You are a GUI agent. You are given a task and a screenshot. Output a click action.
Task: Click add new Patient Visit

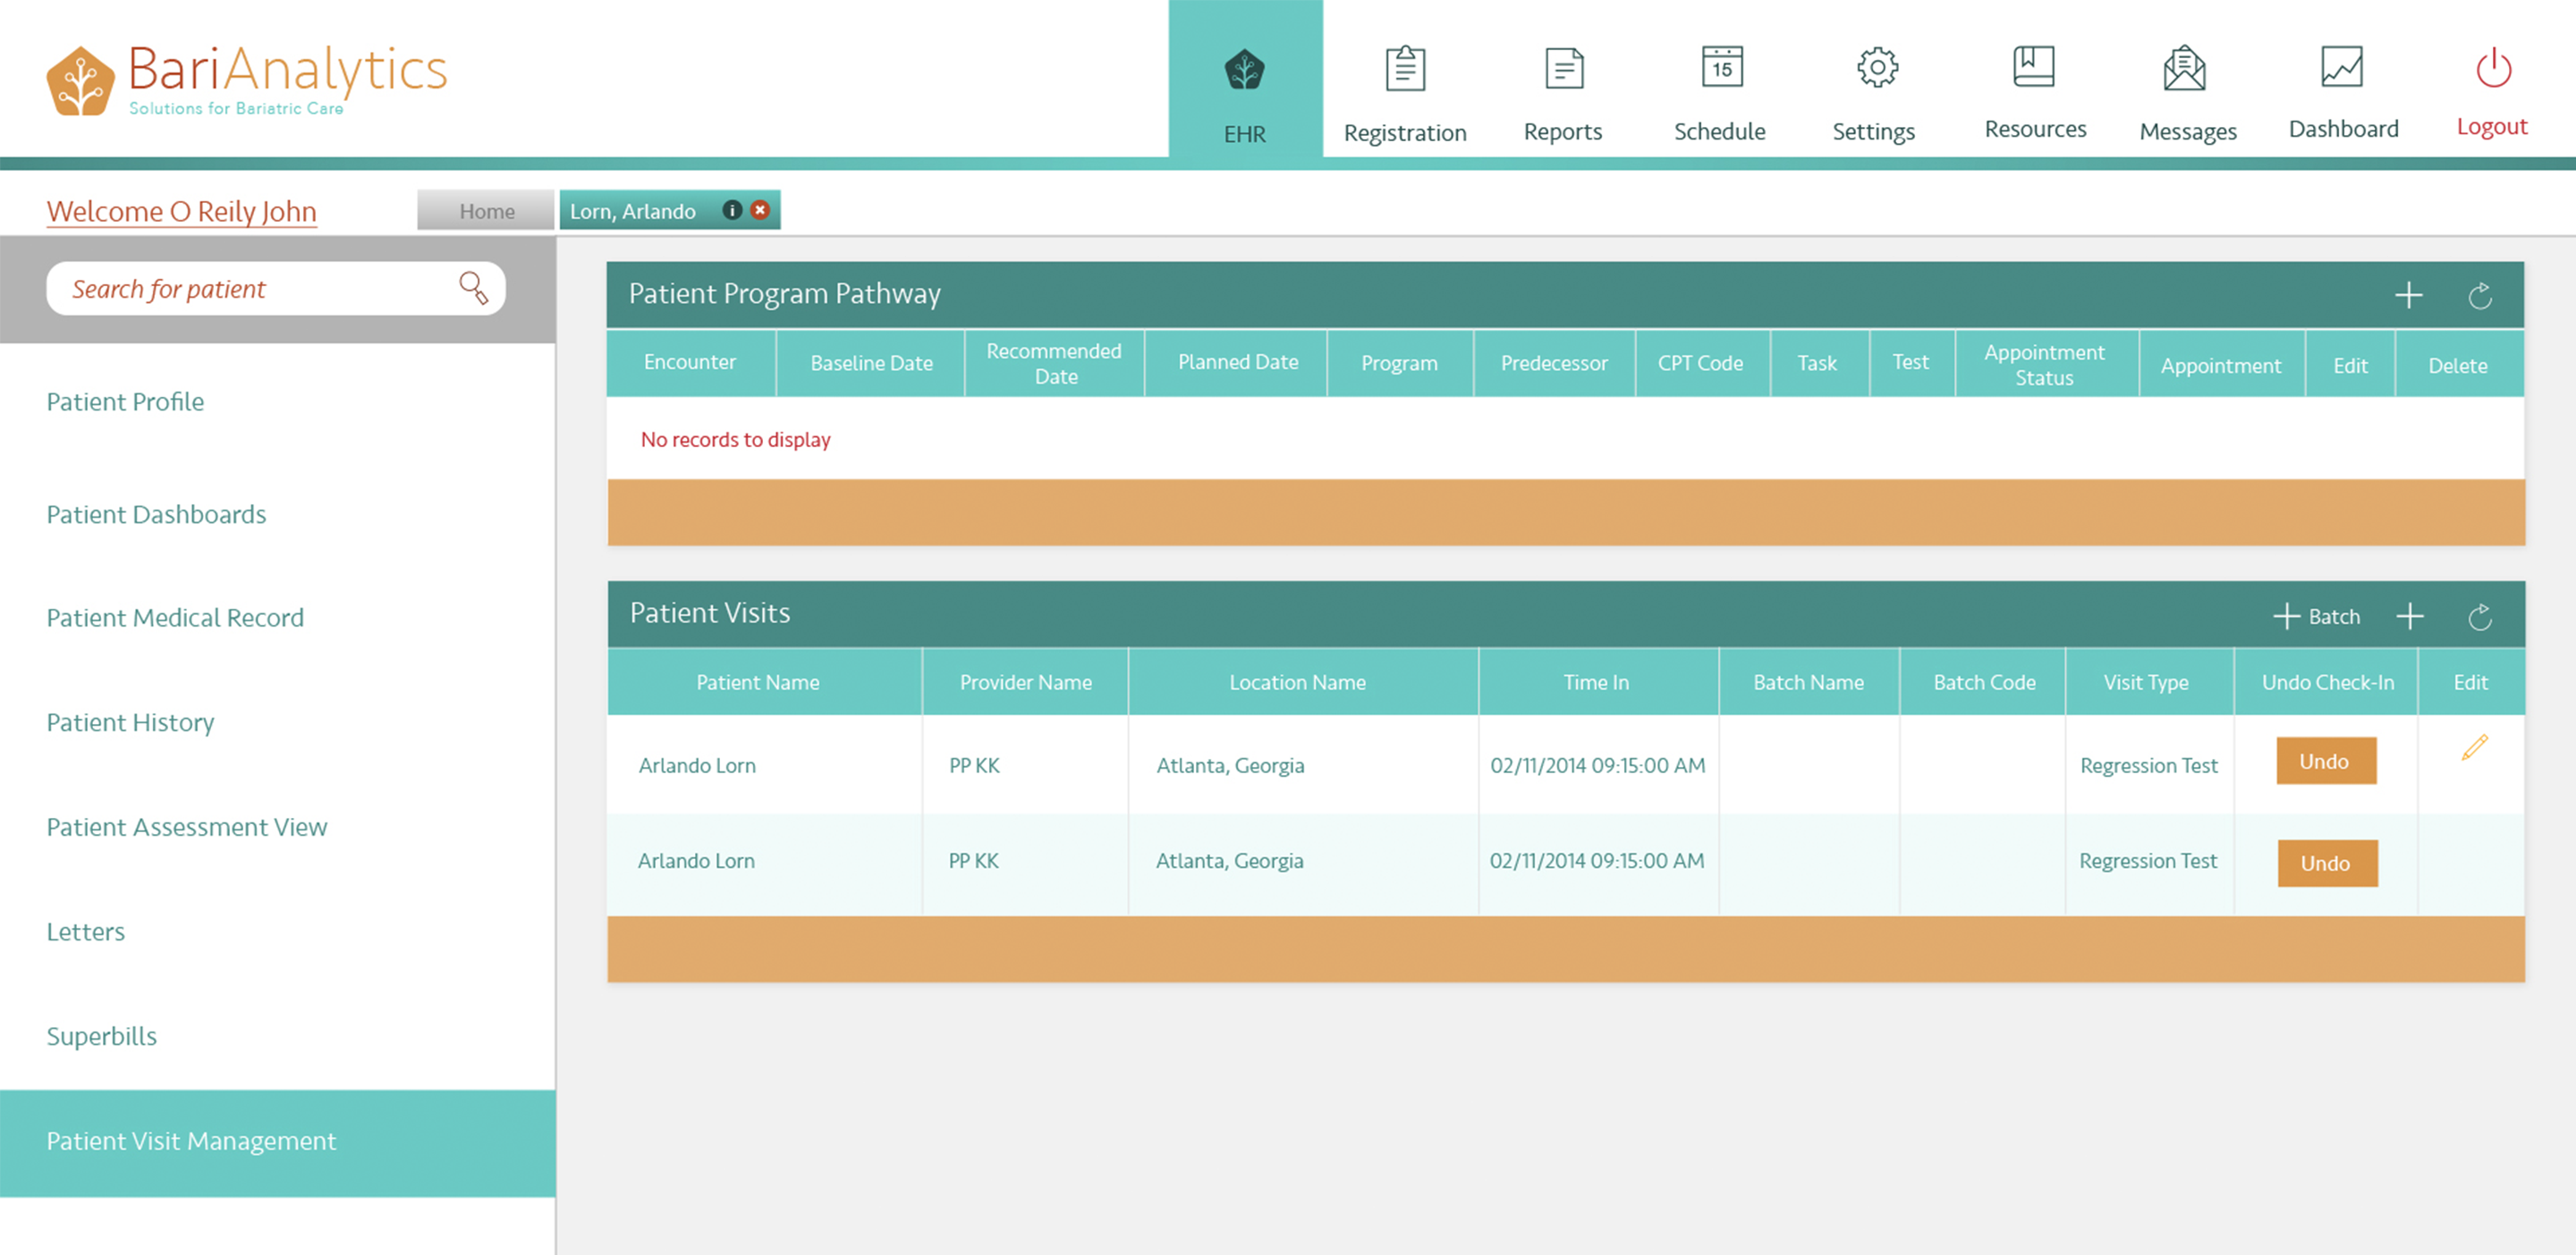click(2410, 616)
